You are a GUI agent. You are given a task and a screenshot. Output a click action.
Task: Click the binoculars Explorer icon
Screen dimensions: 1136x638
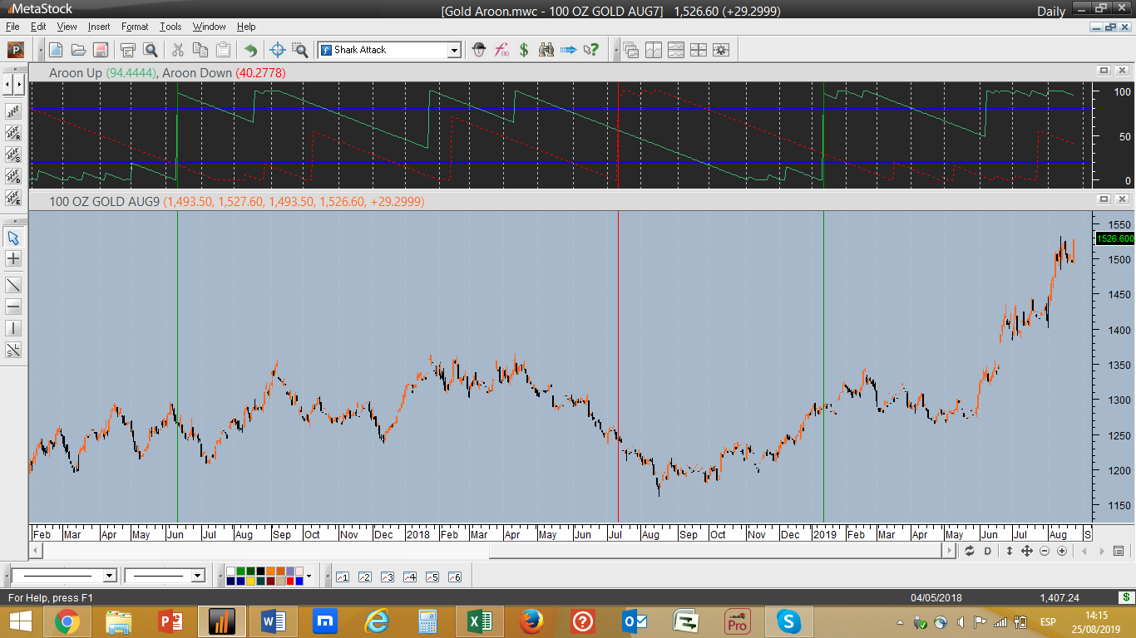pos(546,50)
